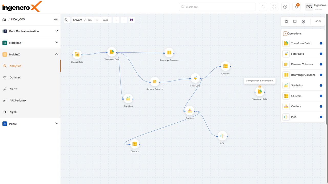Click the flow layout icon in top-right toolbar
The image size is (328, 184).
(286, 22)
